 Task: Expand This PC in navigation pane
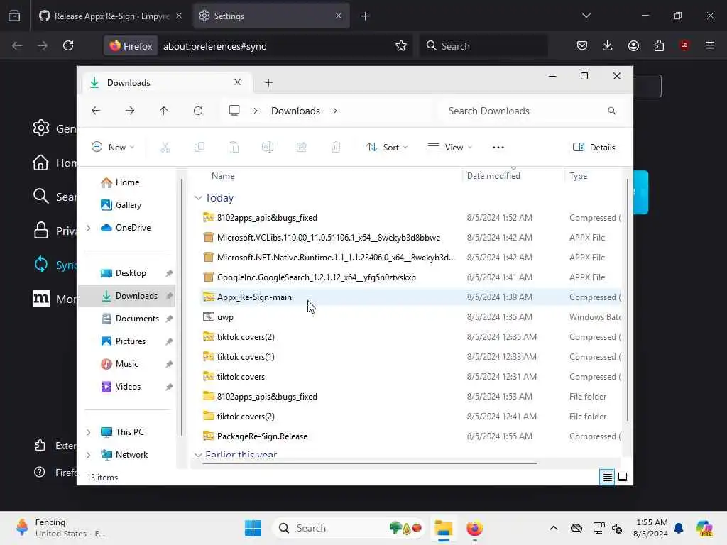(x=88, y=432)
